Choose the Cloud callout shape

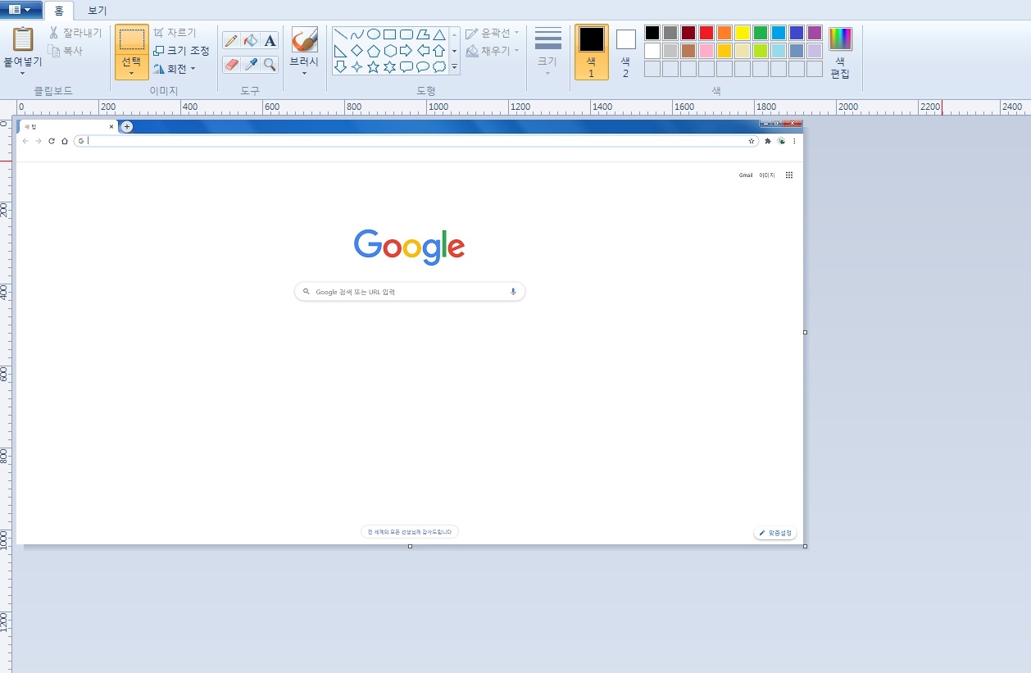coord(439,67)
